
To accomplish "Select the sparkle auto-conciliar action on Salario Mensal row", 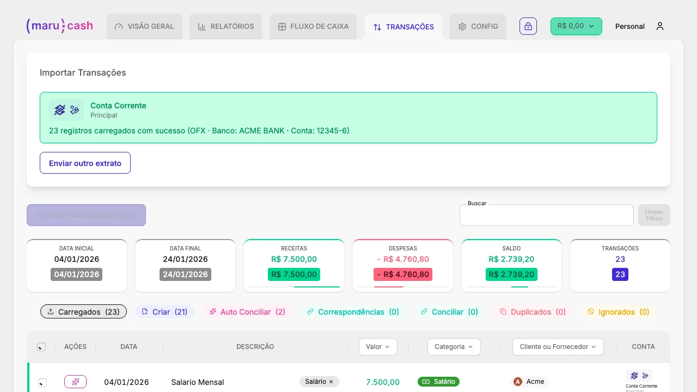I will tap(75, 382).
